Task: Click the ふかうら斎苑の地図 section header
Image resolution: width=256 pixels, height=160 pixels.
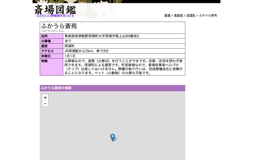Action: click(x=113, y=88)
